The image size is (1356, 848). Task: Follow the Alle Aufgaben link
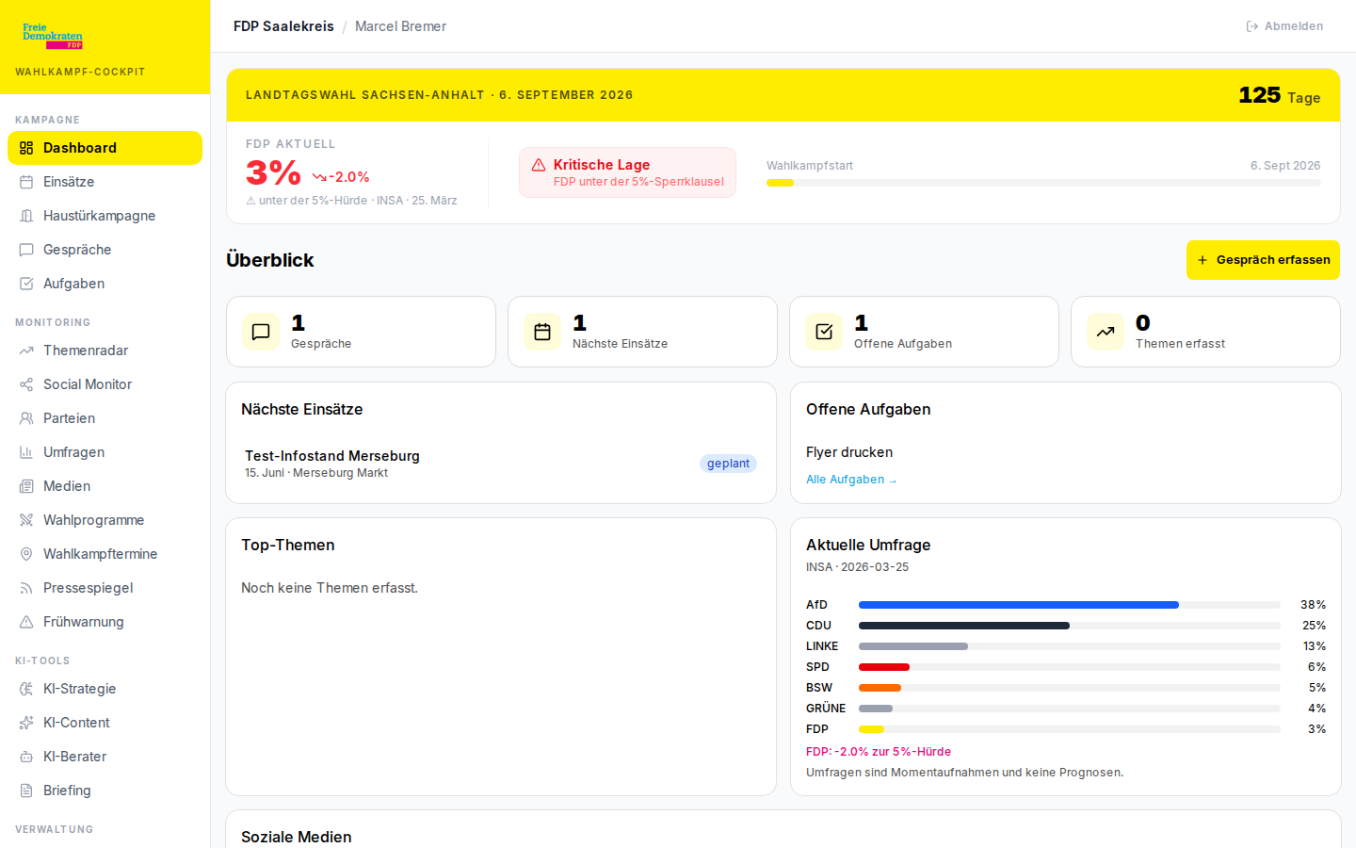click(851, 480)
